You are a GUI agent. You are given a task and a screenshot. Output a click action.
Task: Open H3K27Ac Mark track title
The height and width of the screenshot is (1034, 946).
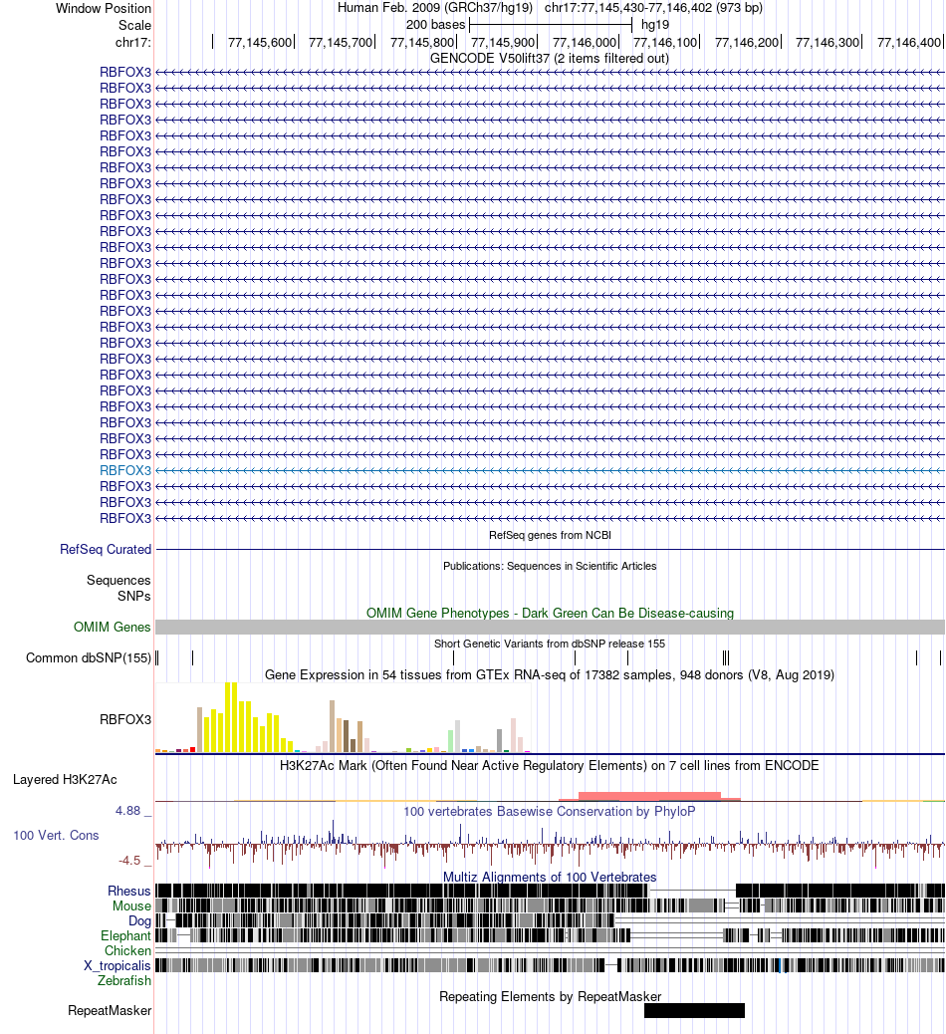[x=550, y=765]
